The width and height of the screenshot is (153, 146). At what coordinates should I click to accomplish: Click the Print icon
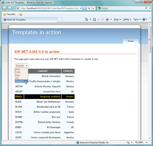coord(107,19)
